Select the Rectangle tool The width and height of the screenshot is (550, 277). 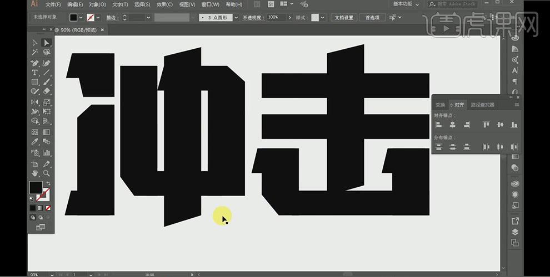click(35, 82)
